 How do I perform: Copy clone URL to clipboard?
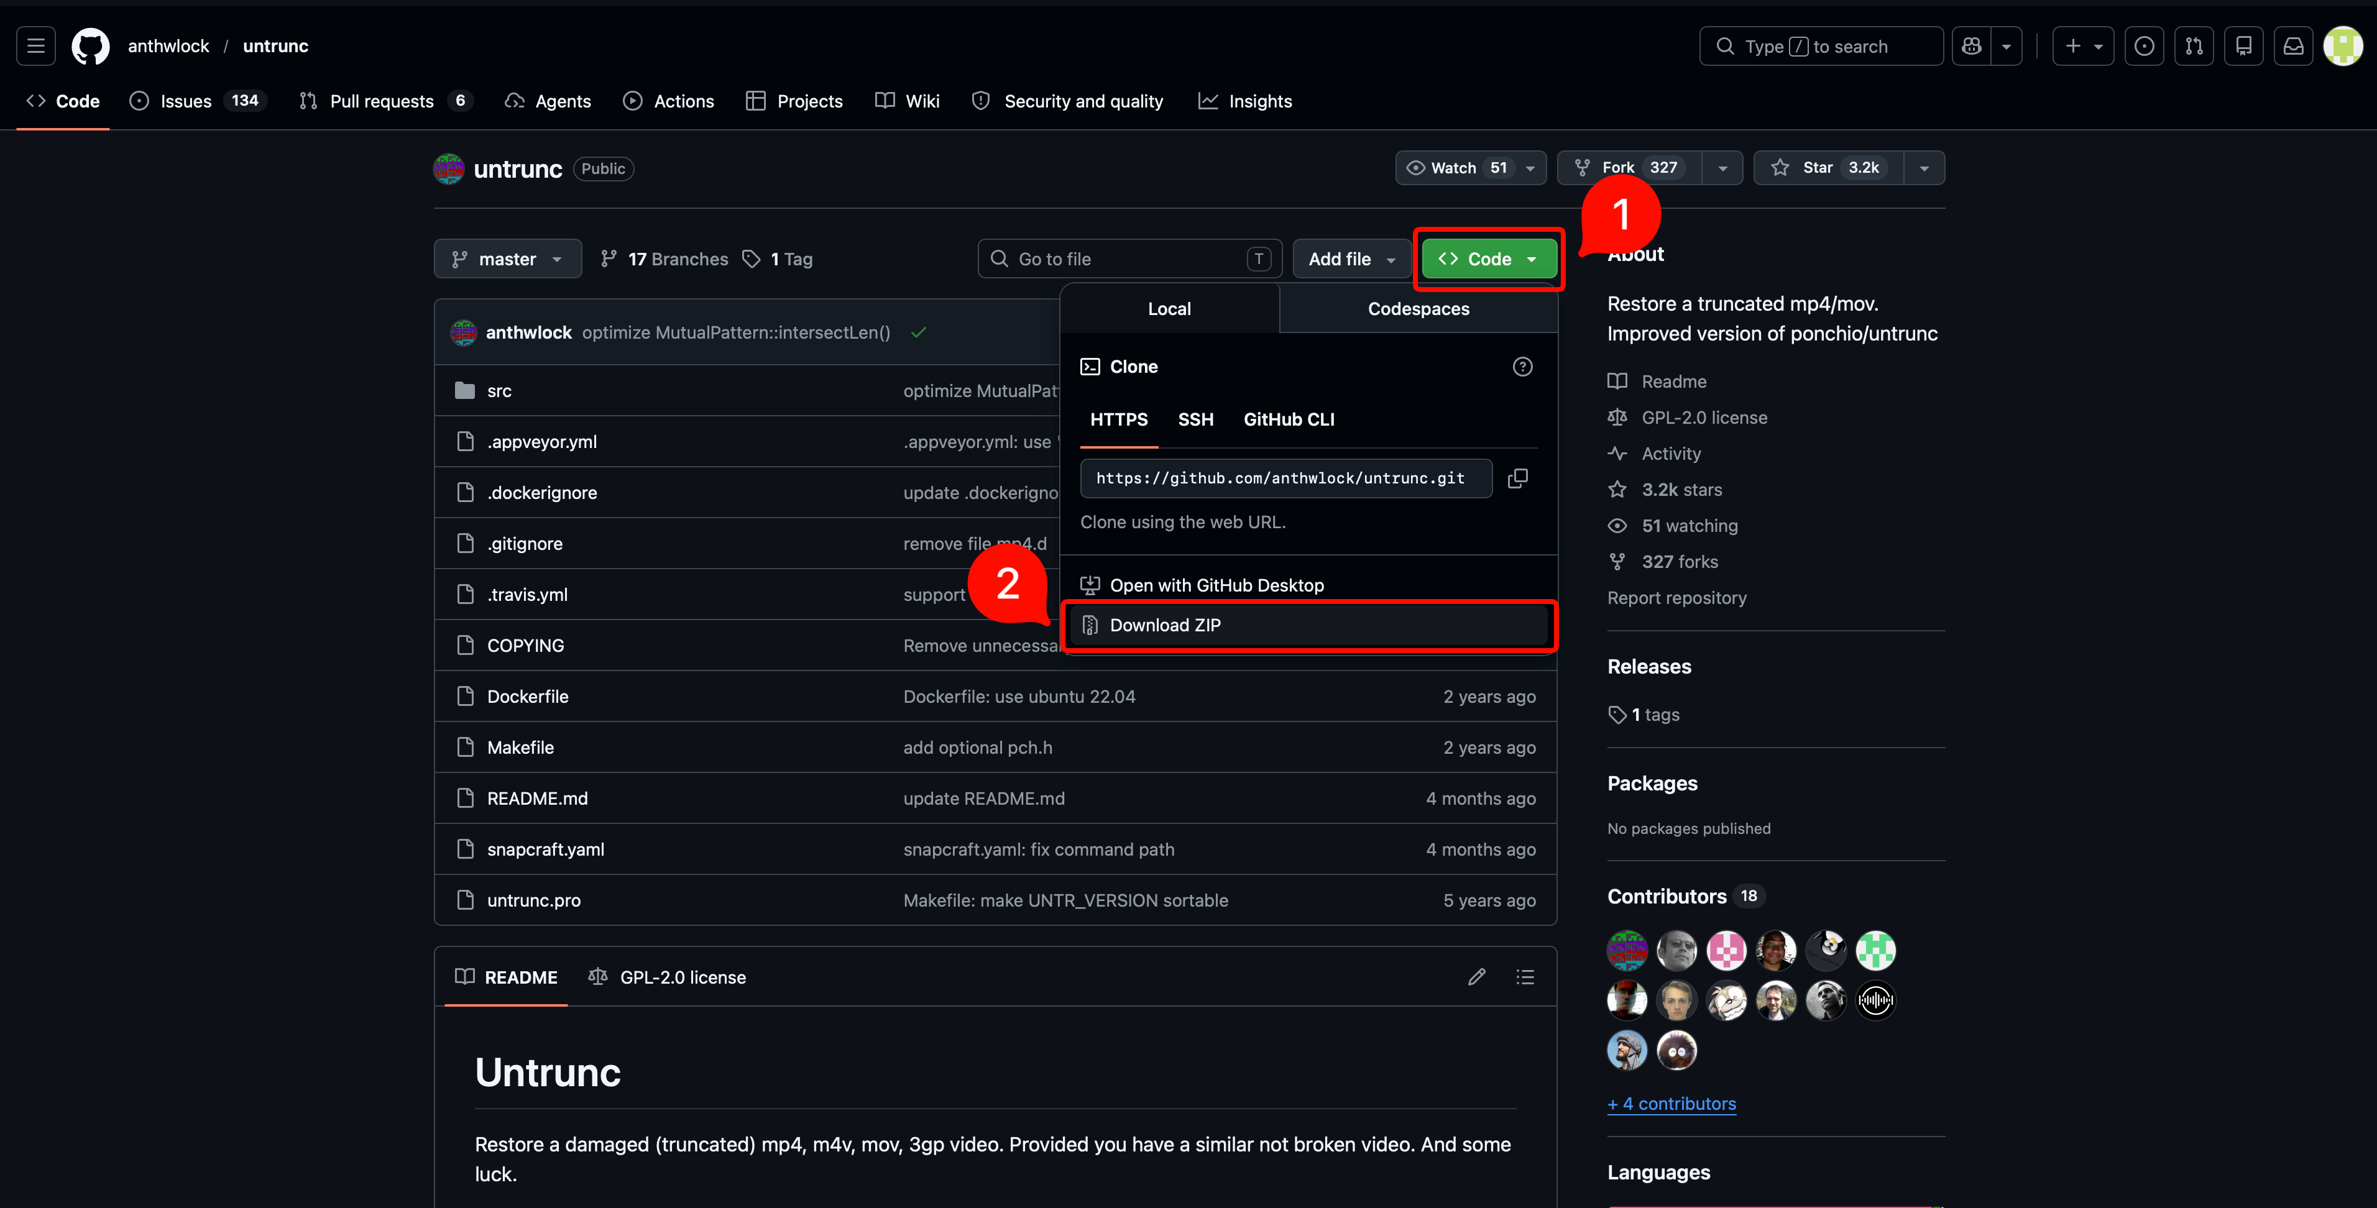coord(1518,478)
